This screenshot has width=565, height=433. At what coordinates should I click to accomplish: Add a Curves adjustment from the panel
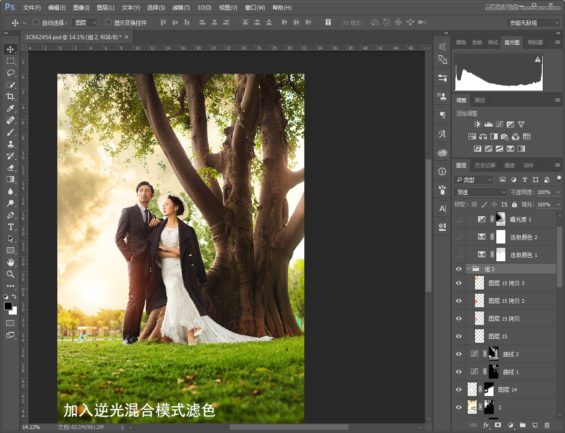[499, 124]
